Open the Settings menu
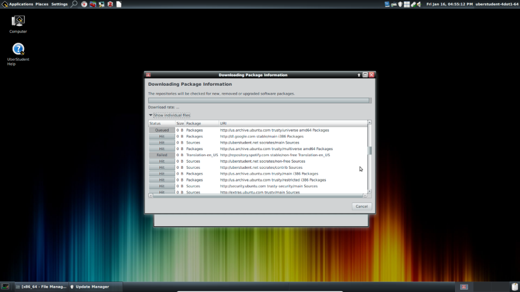 tap(59, 4)
